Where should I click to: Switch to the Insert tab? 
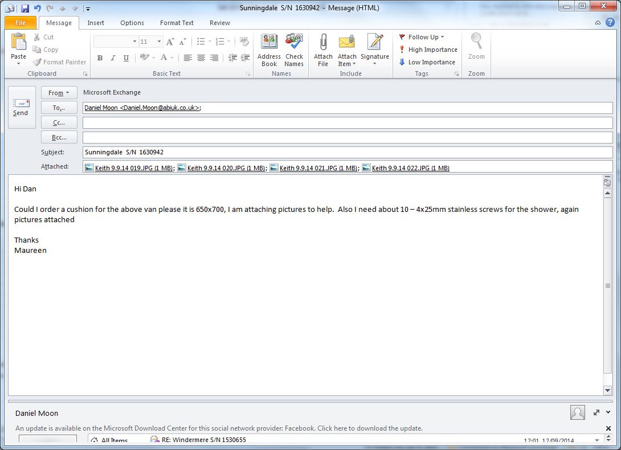coord(96,23)
